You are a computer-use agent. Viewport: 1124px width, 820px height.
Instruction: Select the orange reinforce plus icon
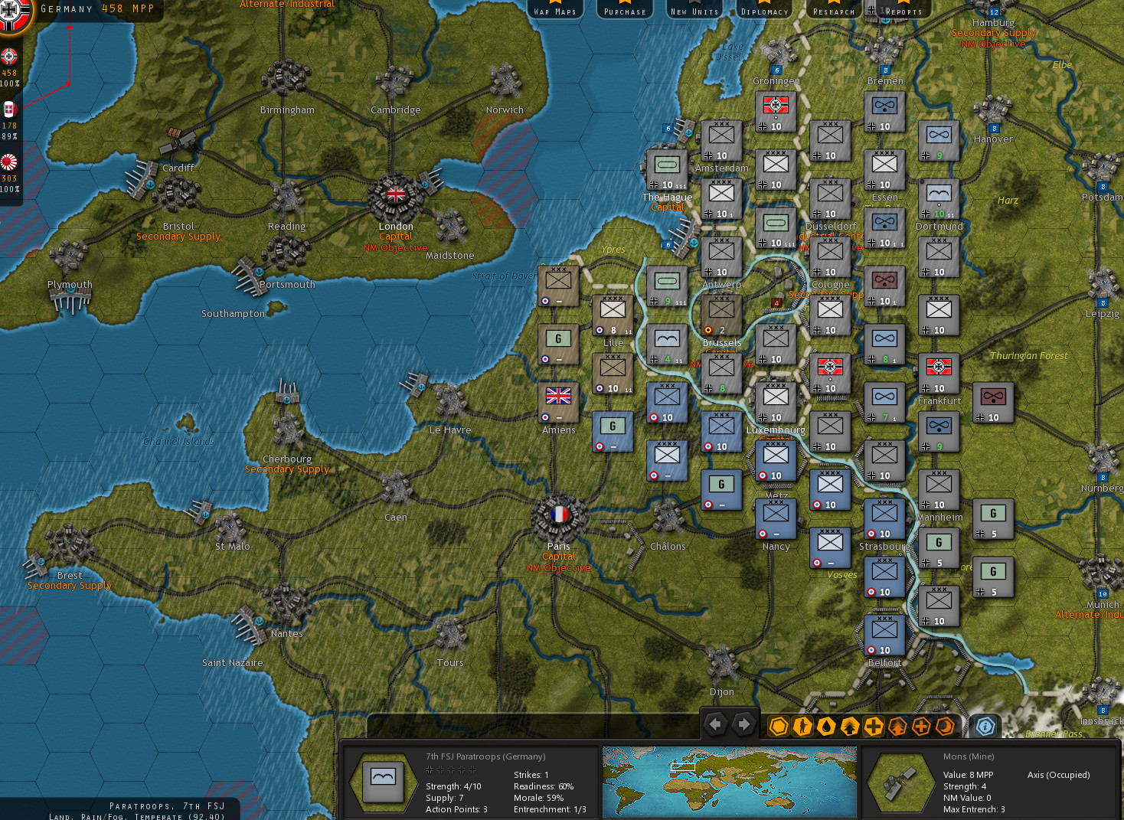[x=920, y=726]
